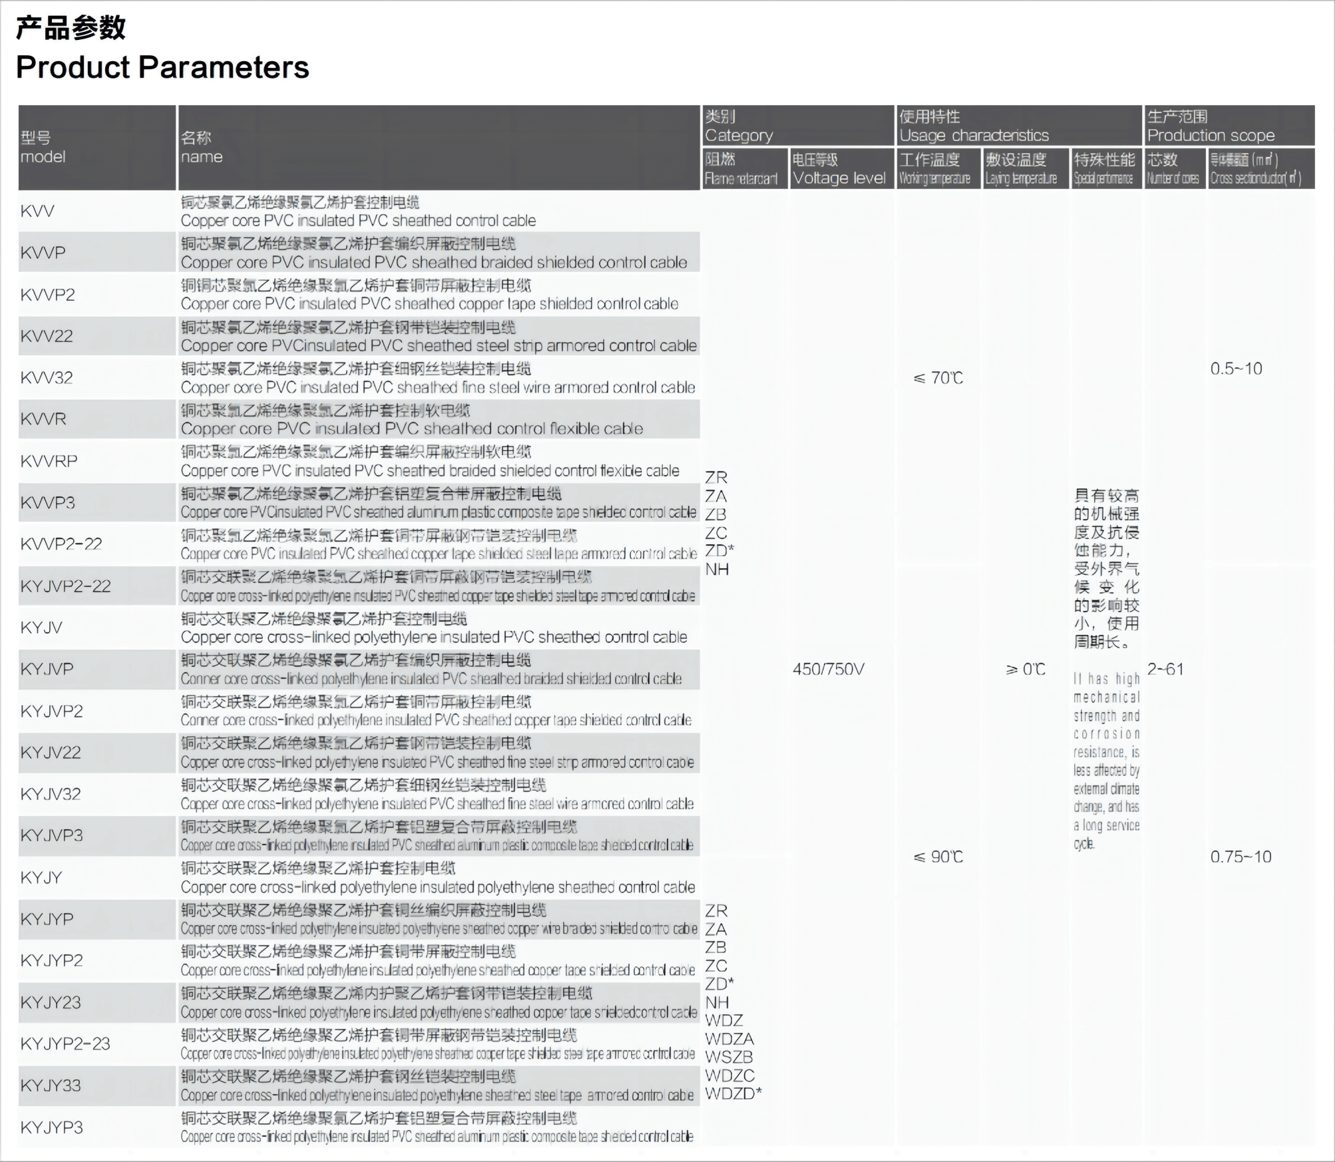1335x1162 pixels.
Task: Click 'Copper core PVC insulated PVC sheathed control cable'
Action: click(x=358, y=221)
